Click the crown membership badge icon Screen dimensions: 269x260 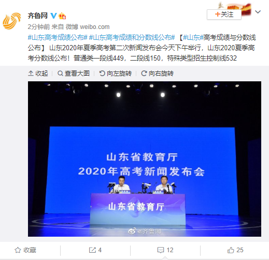(x=62, y=16)
